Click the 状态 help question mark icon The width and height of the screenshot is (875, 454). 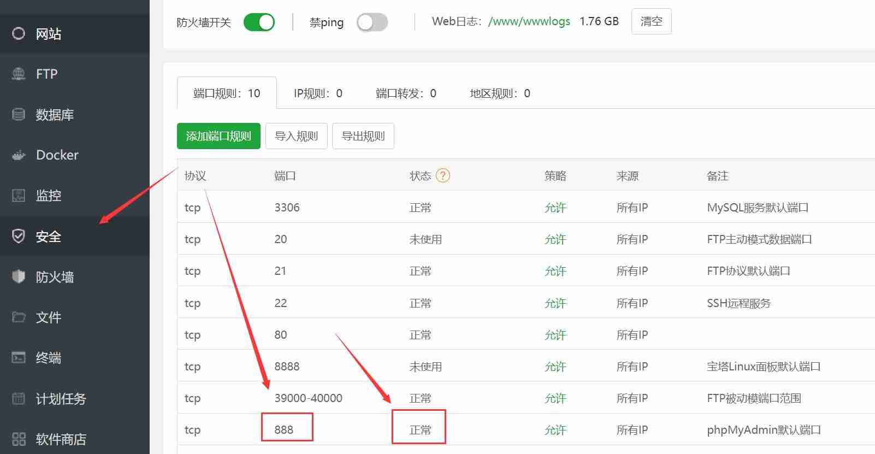443,175
